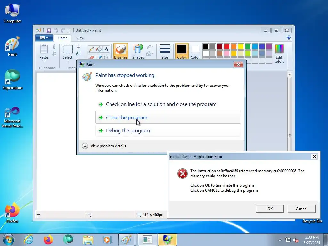Select the Pencil tool
Viewport: 328px width, 246px height.
pyautogui.click(x=91, y=49)
